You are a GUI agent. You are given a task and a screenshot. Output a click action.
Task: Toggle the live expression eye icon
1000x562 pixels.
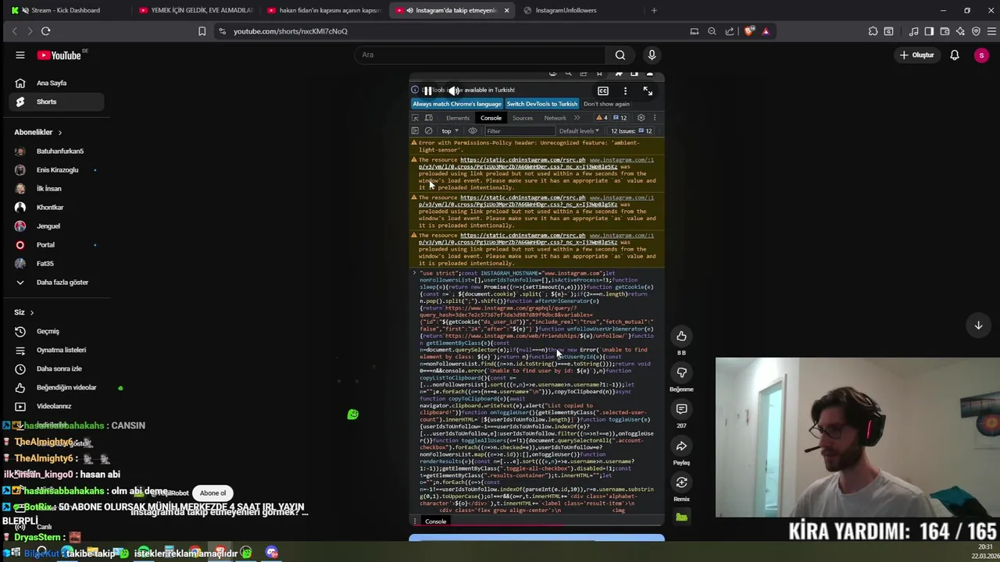(473, 131)
